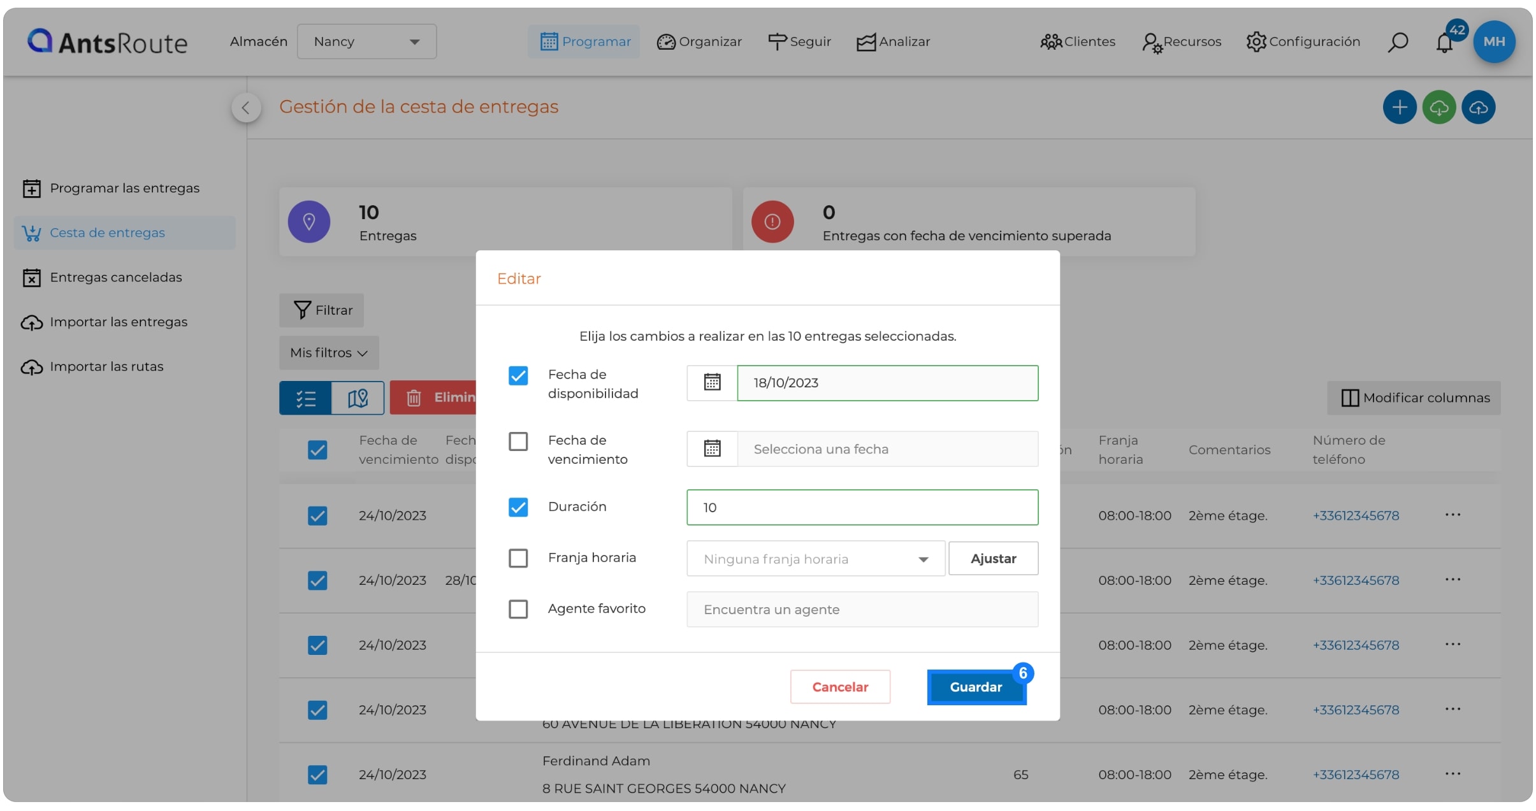
Task: Open the Organizar tab
Action: 699,42
